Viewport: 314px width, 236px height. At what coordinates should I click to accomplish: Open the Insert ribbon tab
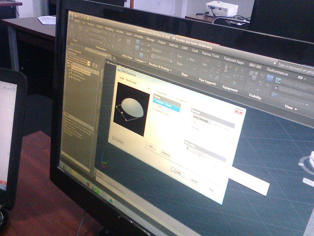click(129, 34)
